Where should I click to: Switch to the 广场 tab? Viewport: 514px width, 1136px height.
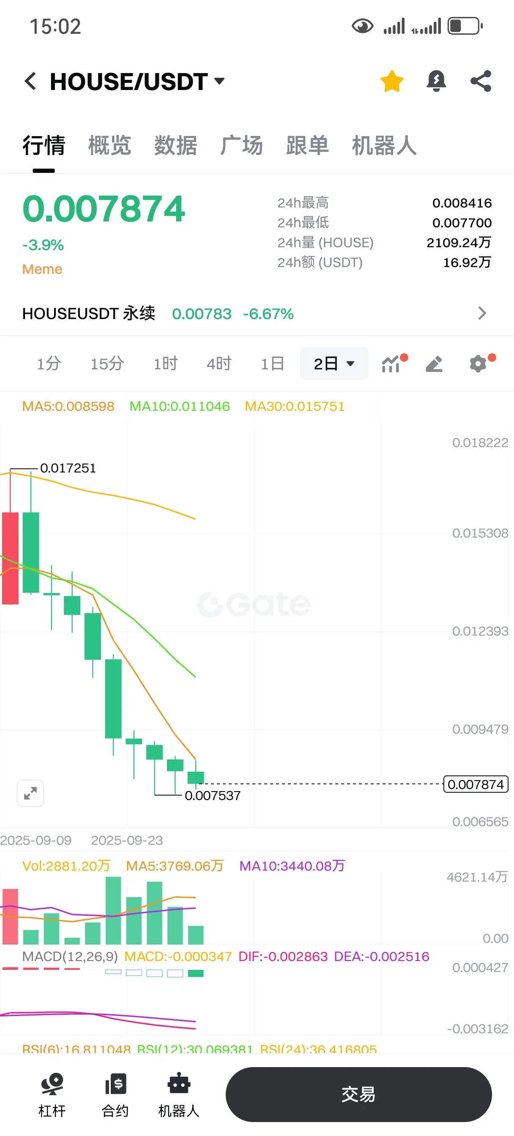click(x=241, y=145)
